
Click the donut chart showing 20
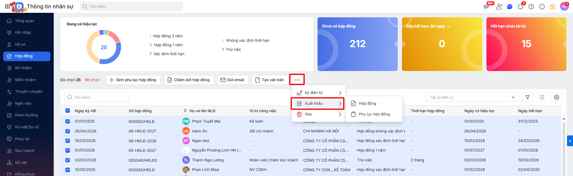point(104,47)
